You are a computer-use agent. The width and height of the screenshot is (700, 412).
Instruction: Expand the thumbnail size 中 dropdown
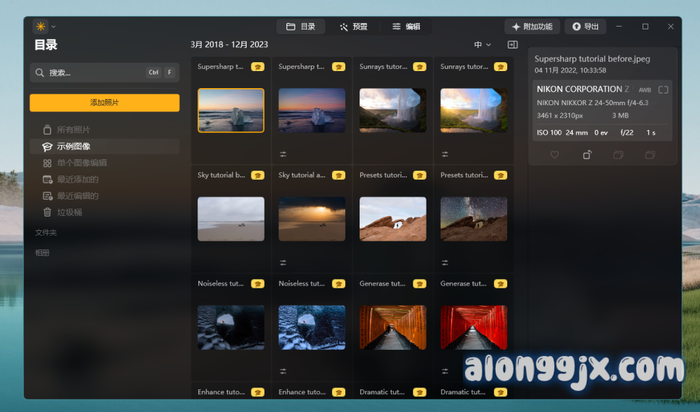(482, 45)
